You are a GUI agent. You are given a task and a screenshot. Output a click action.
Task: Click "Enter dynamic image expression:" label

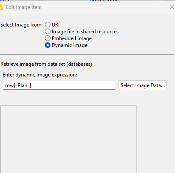(x=40, y=75)
